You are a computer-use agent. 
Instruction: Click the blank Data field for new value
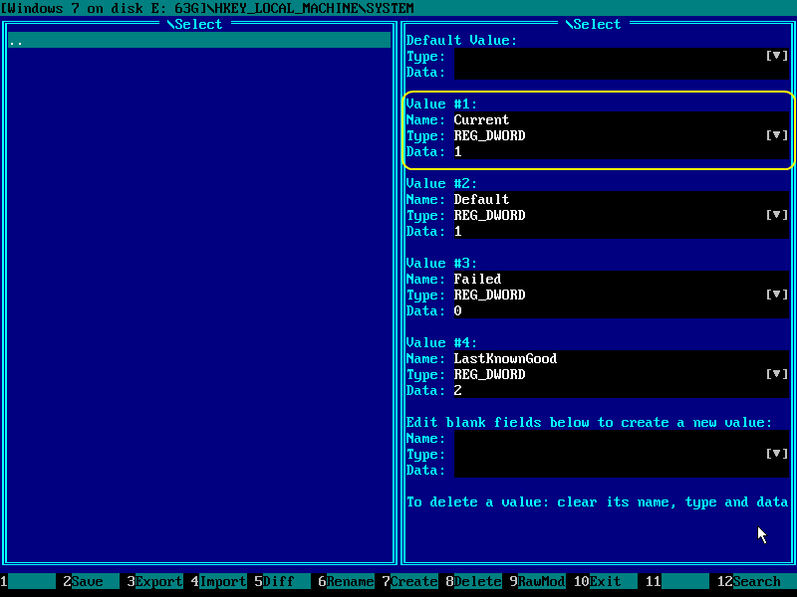pos(621,470)
